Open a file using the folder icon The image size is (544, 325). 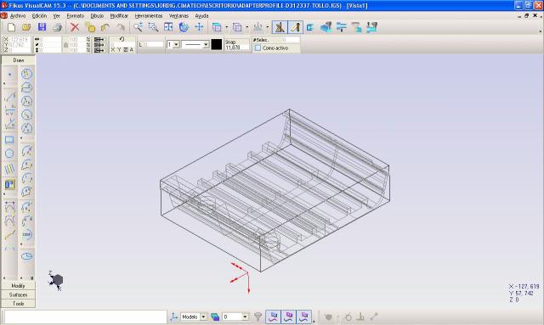pos(26,27)
